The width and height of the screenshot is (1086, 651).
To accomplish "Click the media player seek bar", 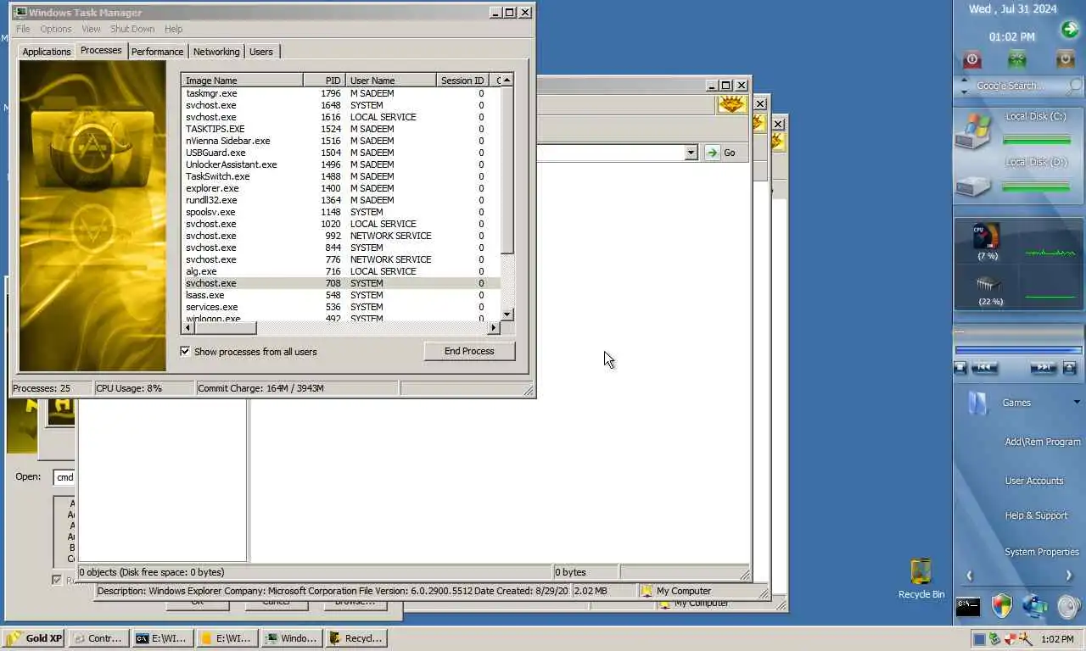I will [1018, 349].
